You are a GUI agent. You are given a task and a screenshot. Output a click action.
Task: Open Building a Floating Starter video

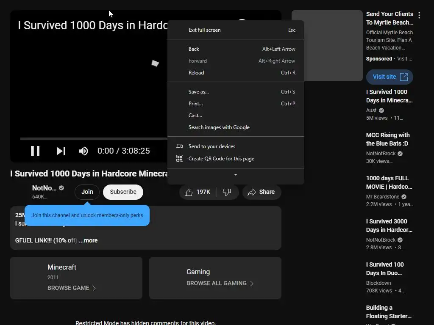pos(389,312)
